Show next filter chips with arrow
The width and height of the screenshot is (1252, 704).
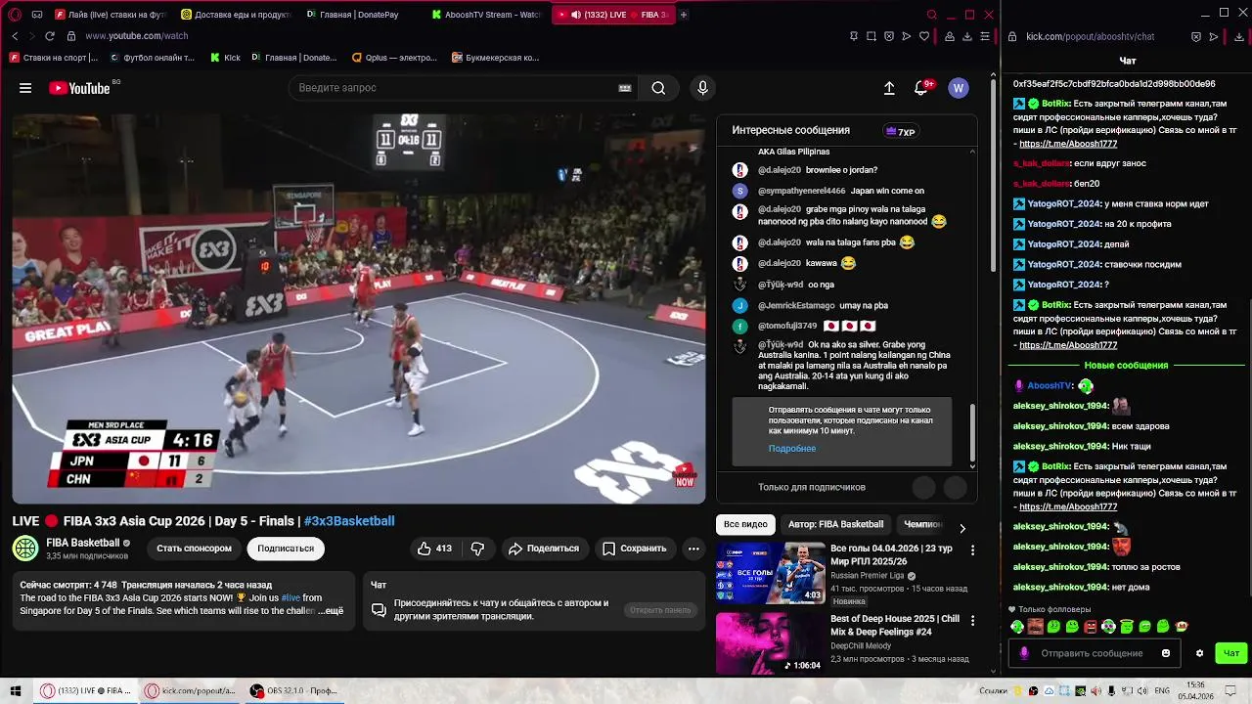961,528
